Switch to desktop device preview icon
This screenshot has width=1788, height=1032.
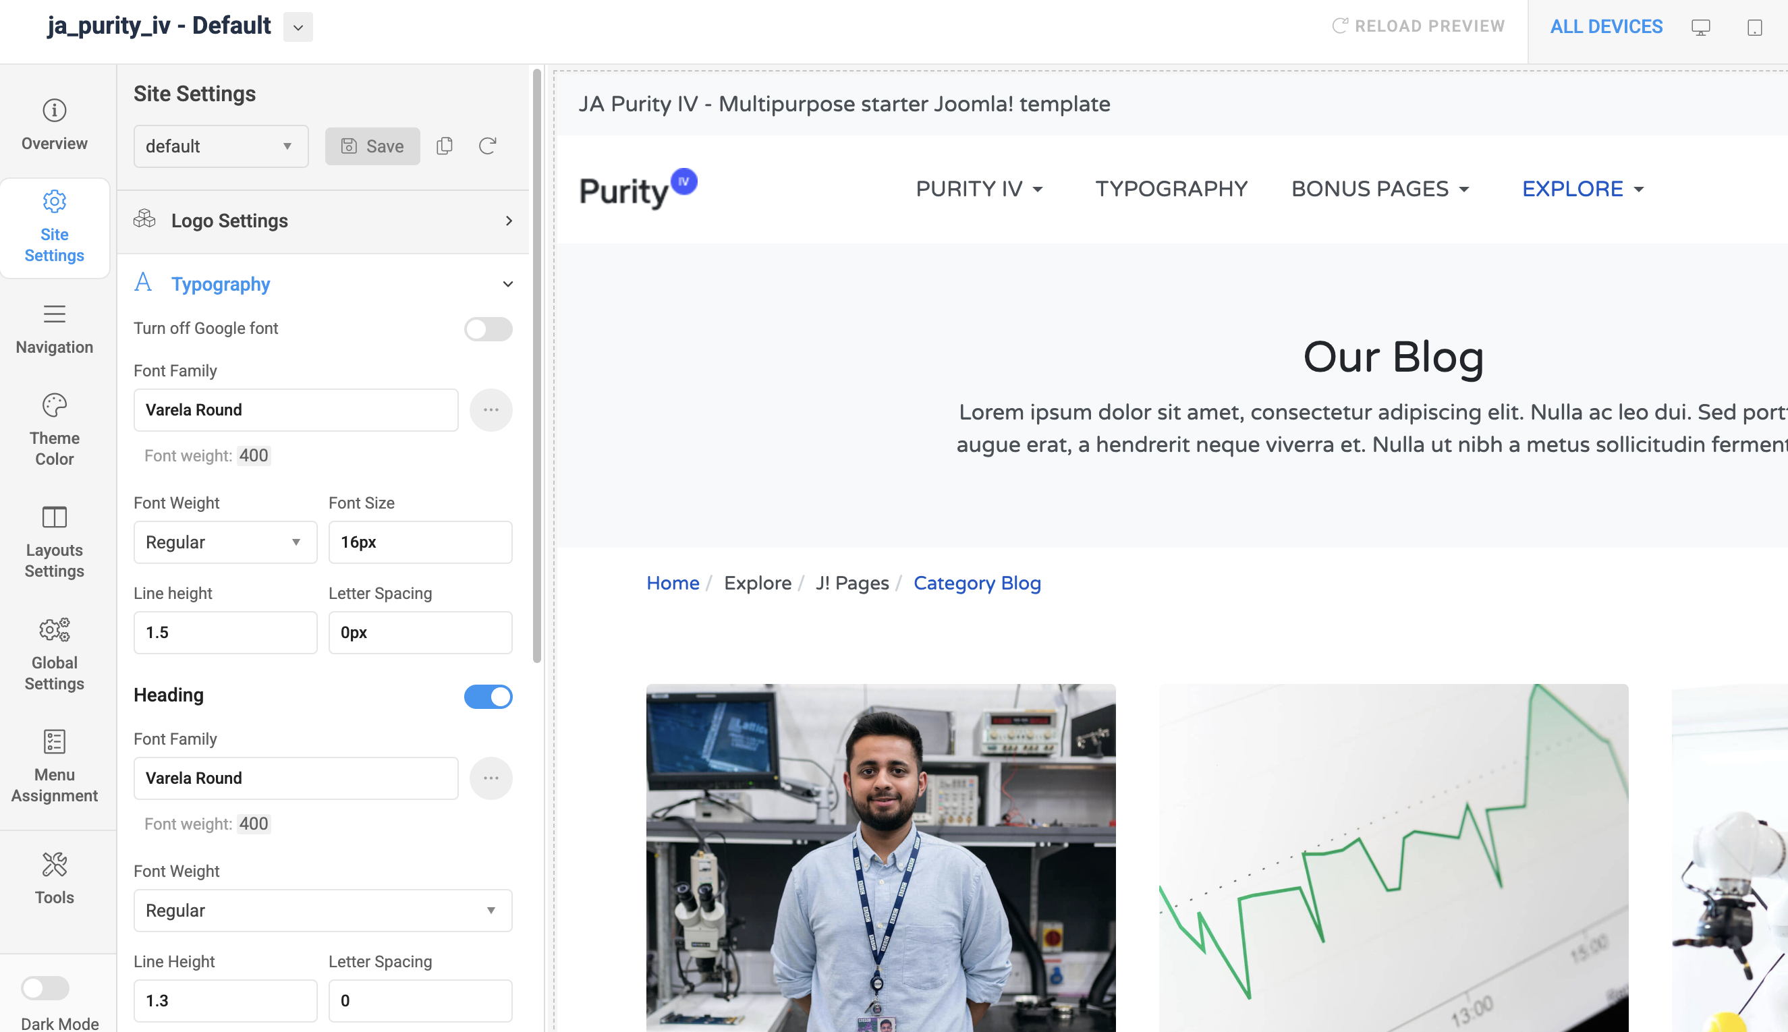coord(1700,27)
